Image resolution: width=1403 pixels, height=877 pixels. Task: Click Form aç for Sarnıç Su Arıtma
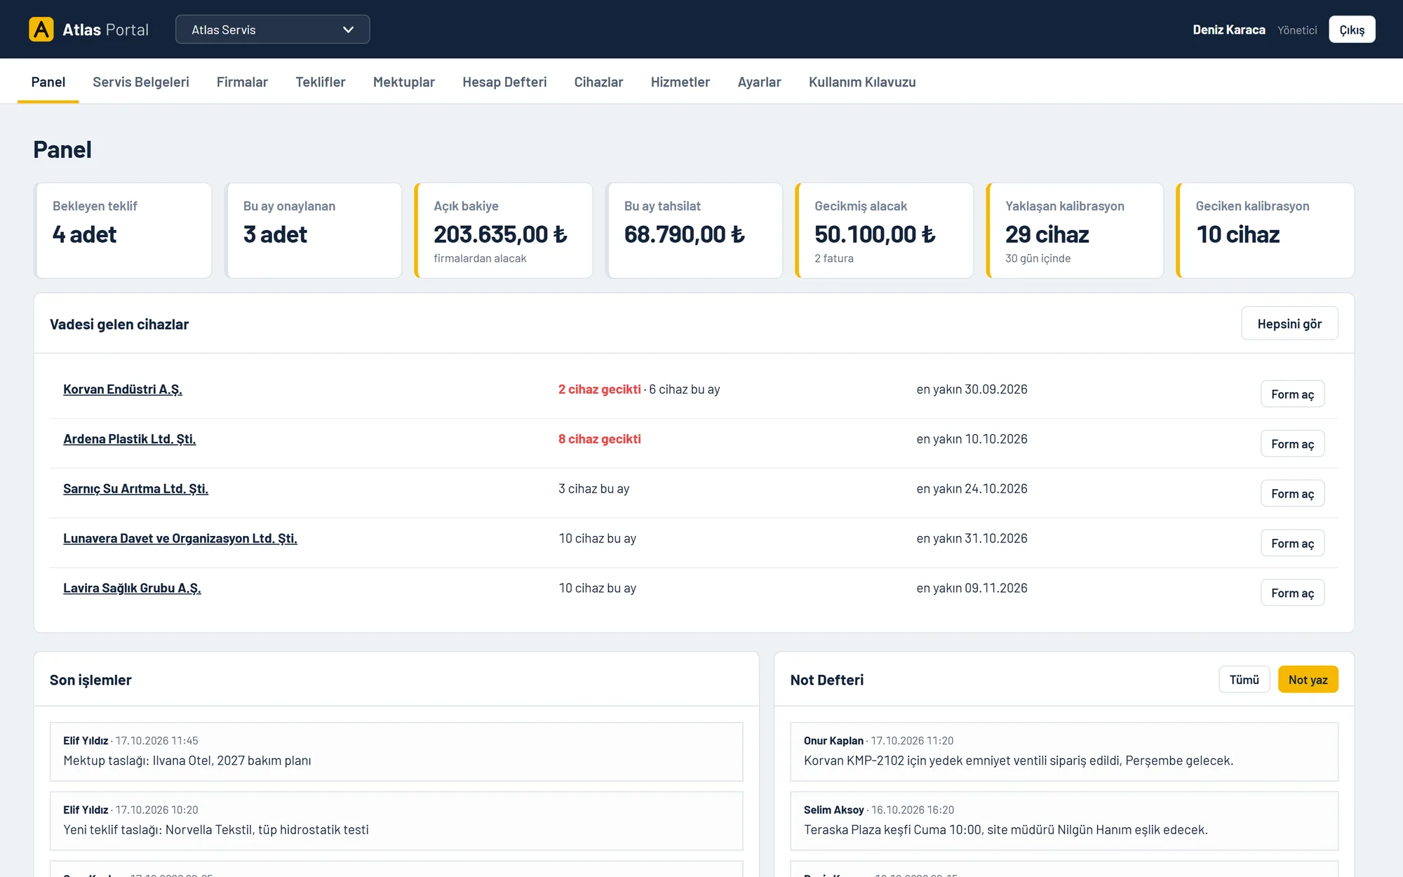click(1292, 494)
